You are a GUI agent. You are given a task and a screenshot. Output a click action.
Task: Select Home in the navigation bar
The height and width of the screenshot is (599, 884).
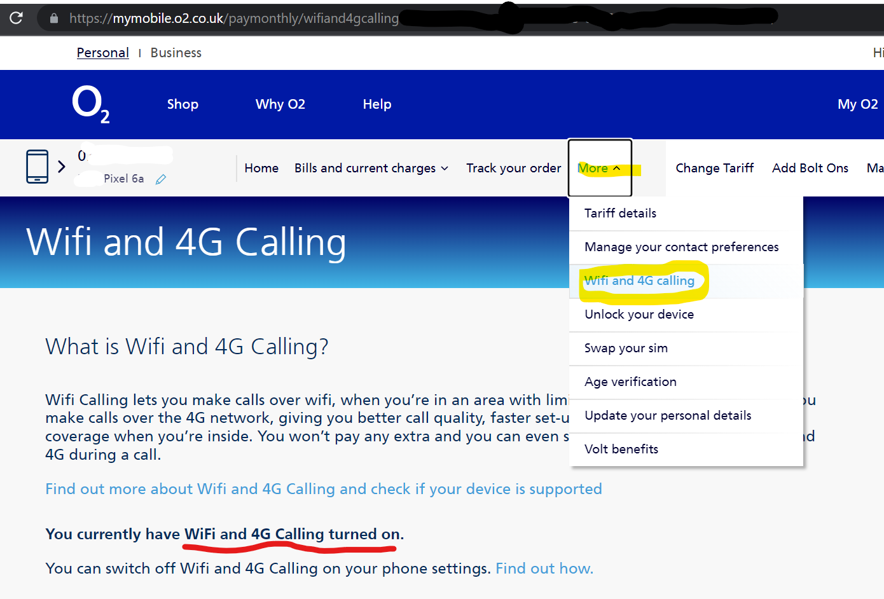tap(261, 168)
